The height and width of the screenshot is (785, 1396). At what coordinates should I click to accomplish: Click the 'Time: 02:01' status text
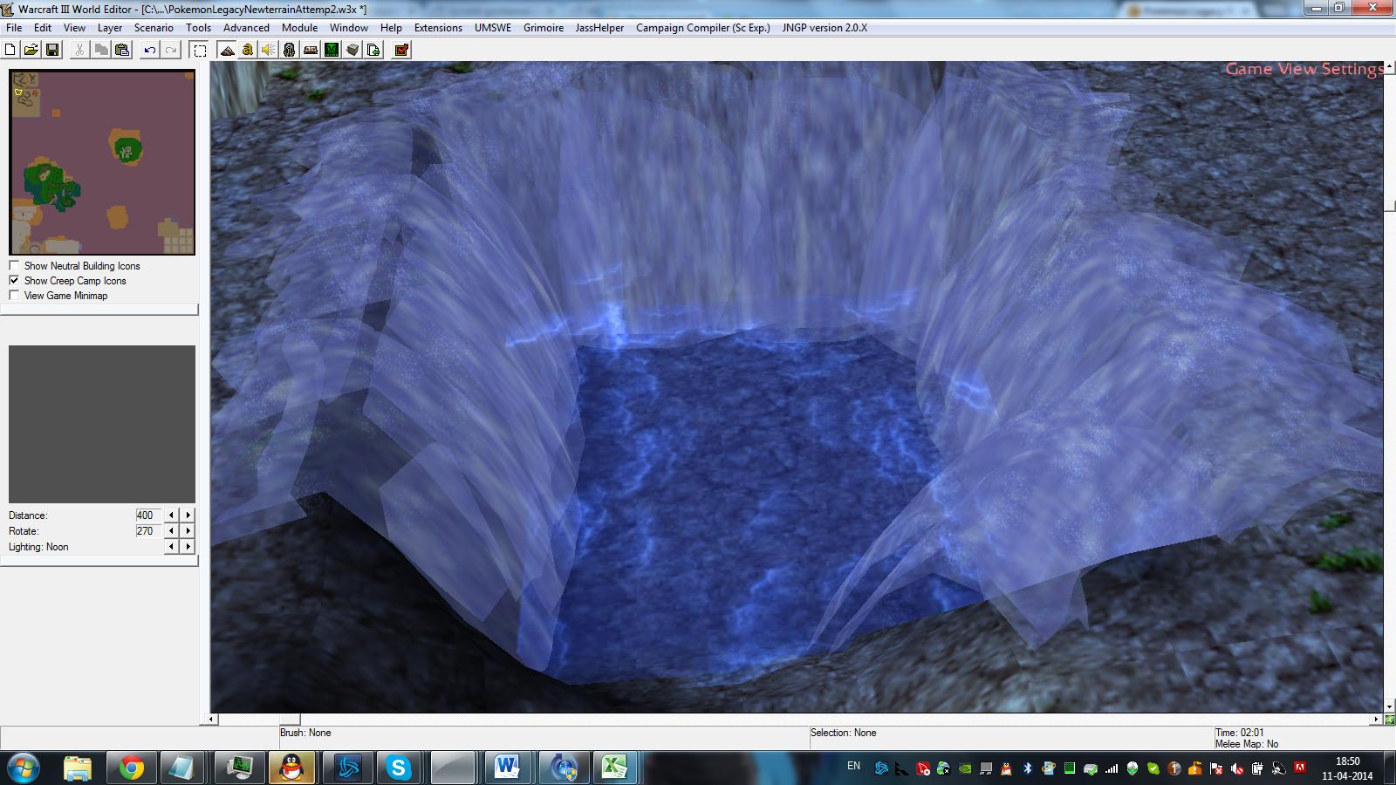[x=1240, y=733]
